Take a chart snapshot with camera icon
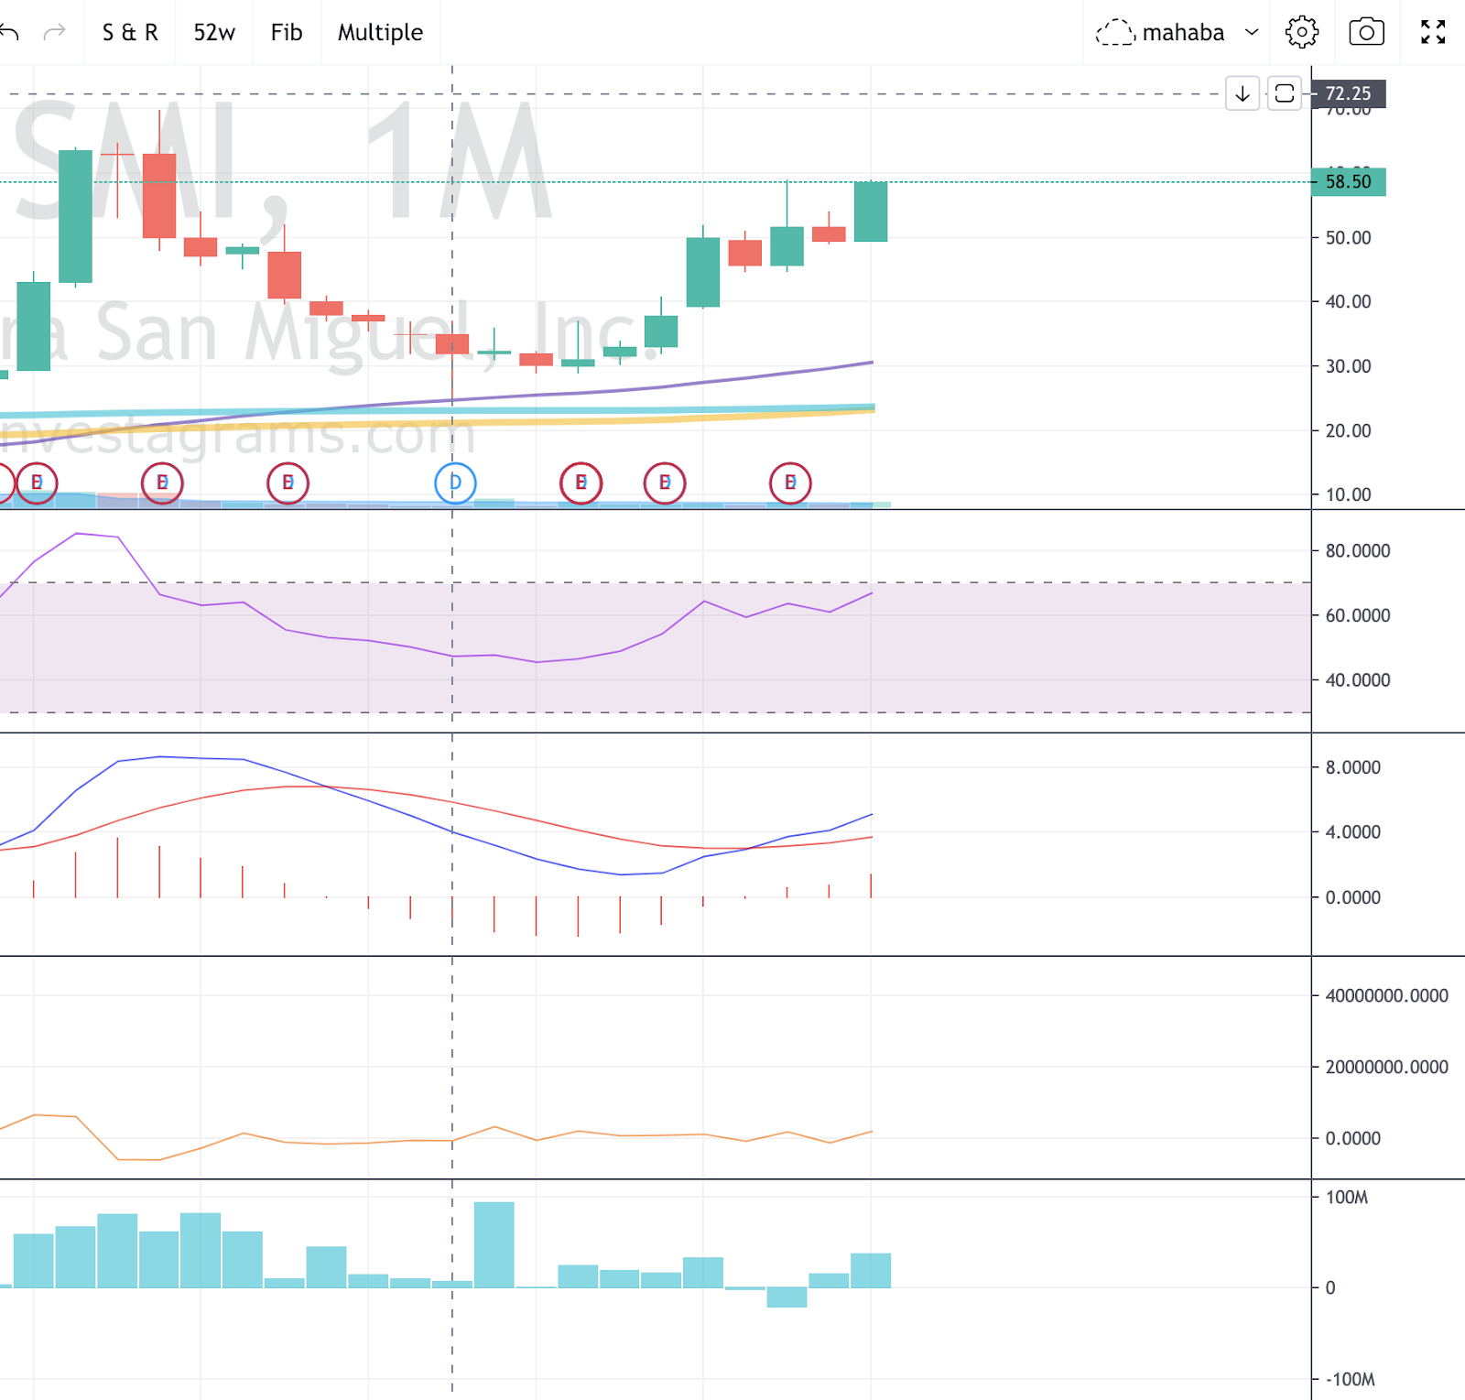This screenshot has width=1465, height=1400. click(x=1366, y=33)
